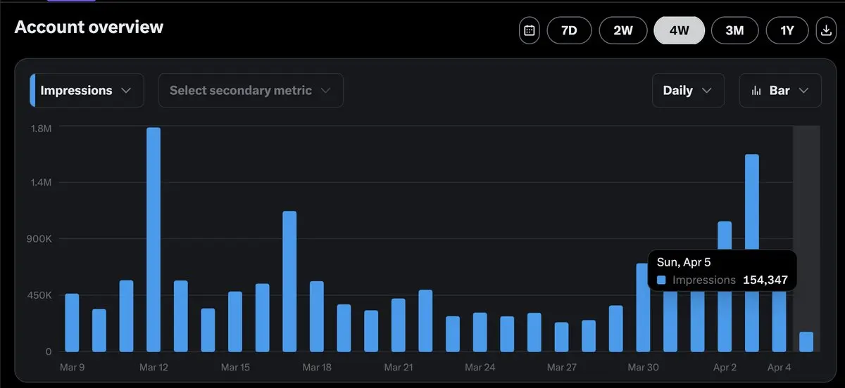Click the Mar 27 bar
The image size is (845, 388).
point(561,337)
